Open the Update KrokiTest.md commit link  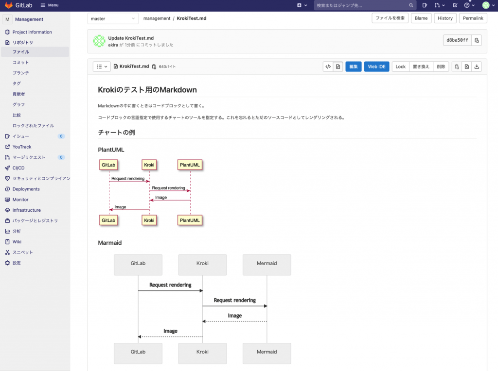tap(131, 38)
